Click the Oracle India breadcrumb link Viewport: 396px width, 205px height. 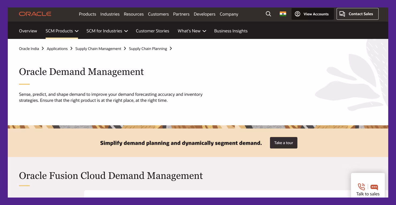(29, 49)
